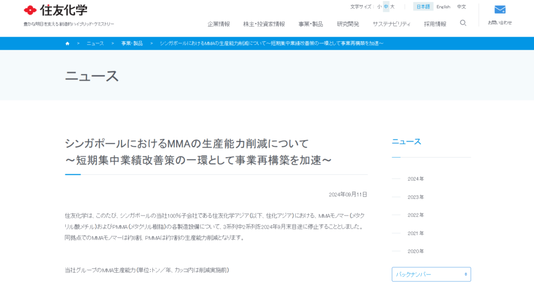
Task: Set font size to large (大)
Action: [x=392, y=7]
